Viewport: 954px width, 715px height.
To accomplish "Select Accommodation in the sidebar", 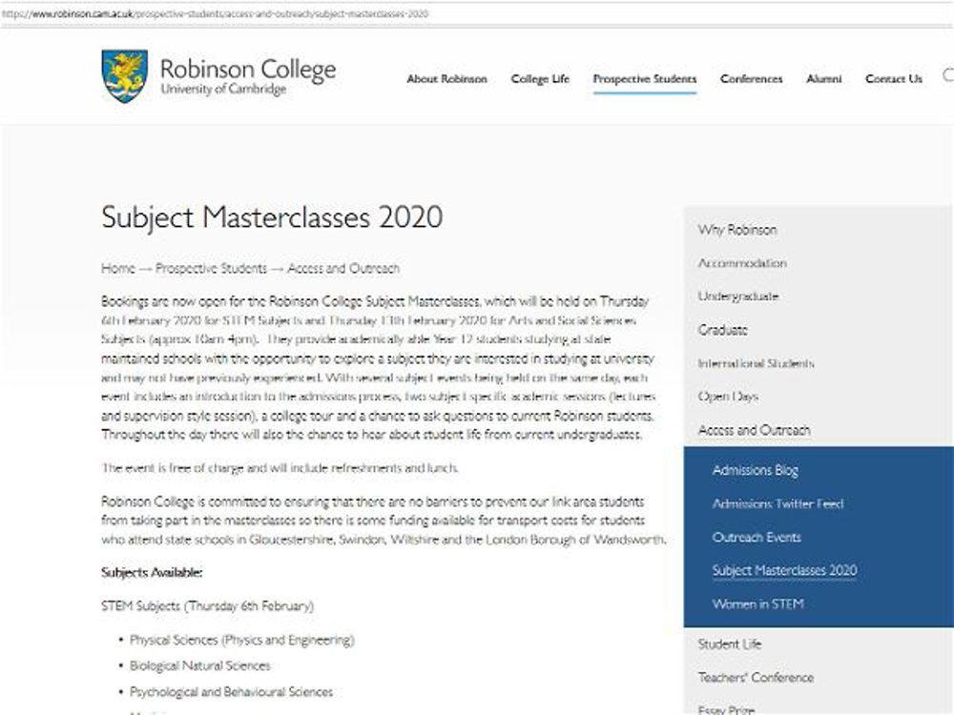I will tap(742, 263).
